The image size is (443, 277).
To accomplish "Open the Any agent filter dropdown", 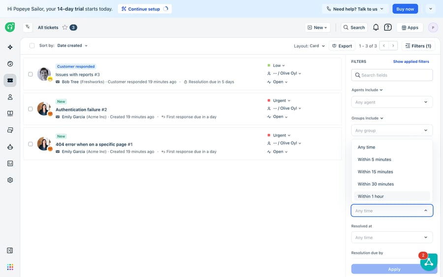I will point(392,102).
